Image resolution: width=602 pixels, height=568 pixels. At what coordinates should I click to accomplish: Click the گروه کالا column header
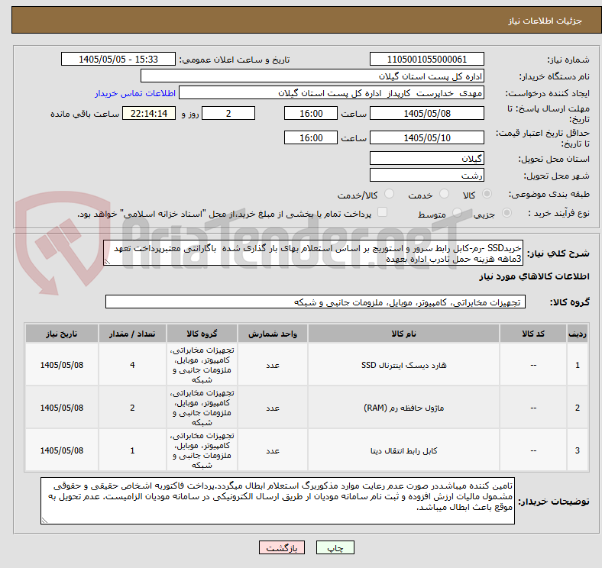[x=202, y=334]
